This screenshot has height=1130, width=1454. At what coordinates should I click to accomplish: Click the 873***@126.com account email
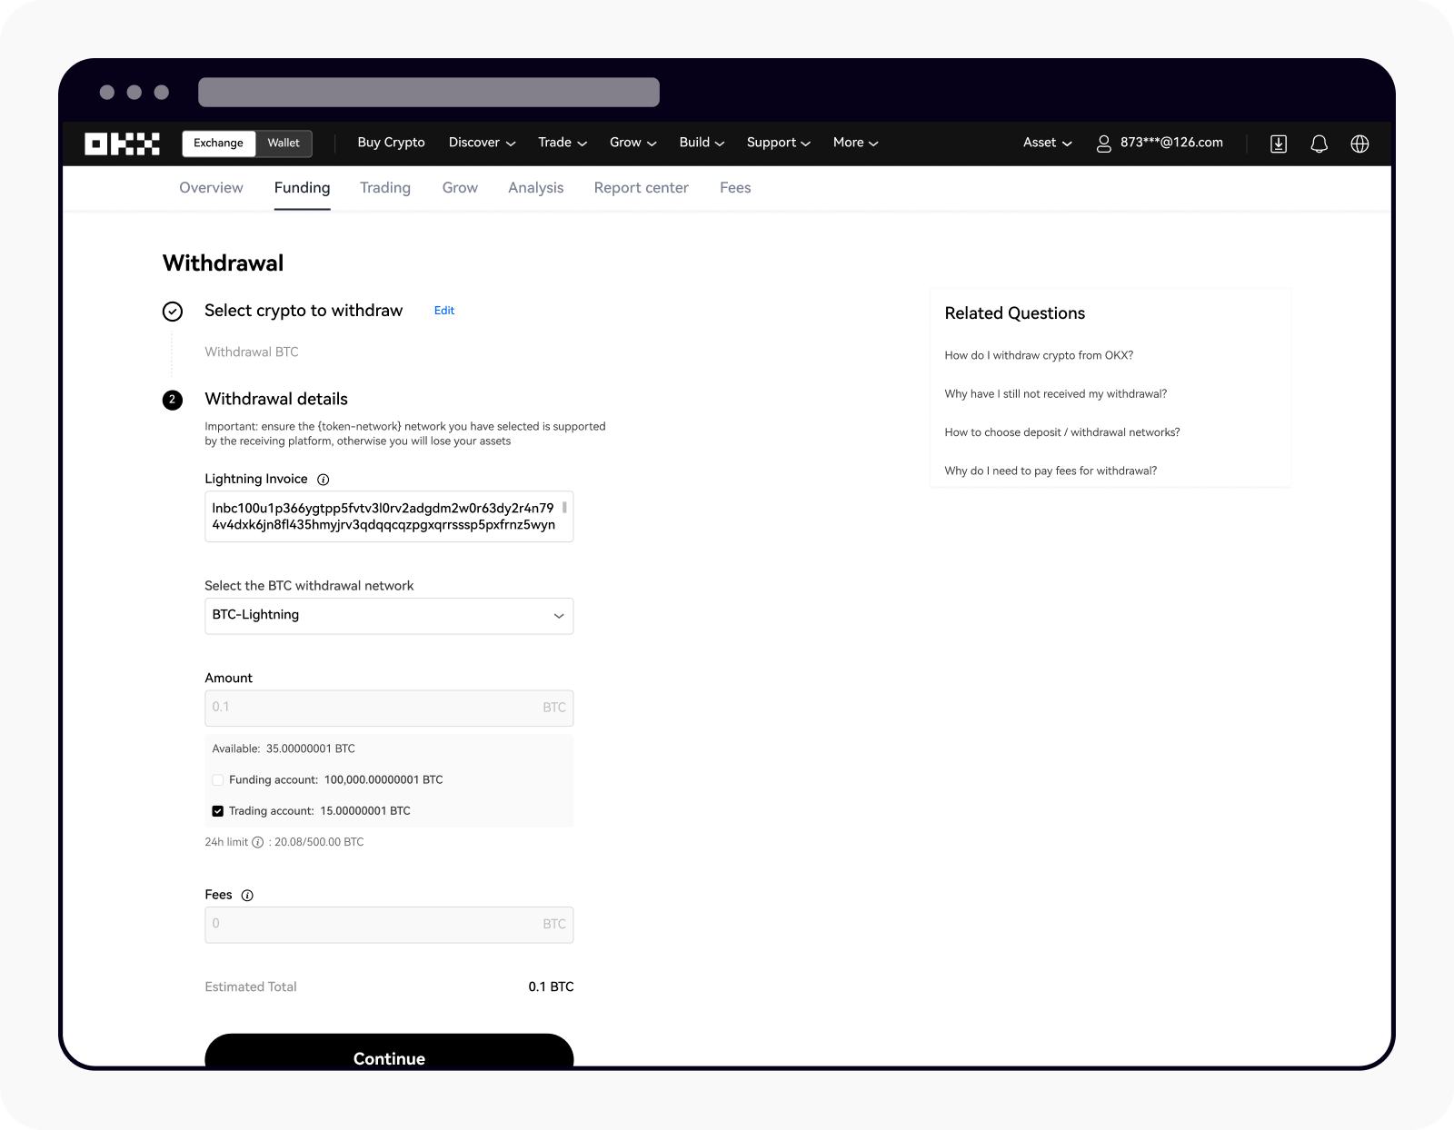click(x=1171, y=143)
